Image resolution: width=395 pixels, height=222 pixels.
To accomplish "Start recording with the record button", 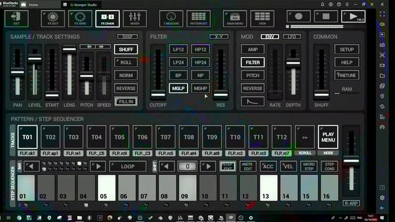I will pos(299,17).
